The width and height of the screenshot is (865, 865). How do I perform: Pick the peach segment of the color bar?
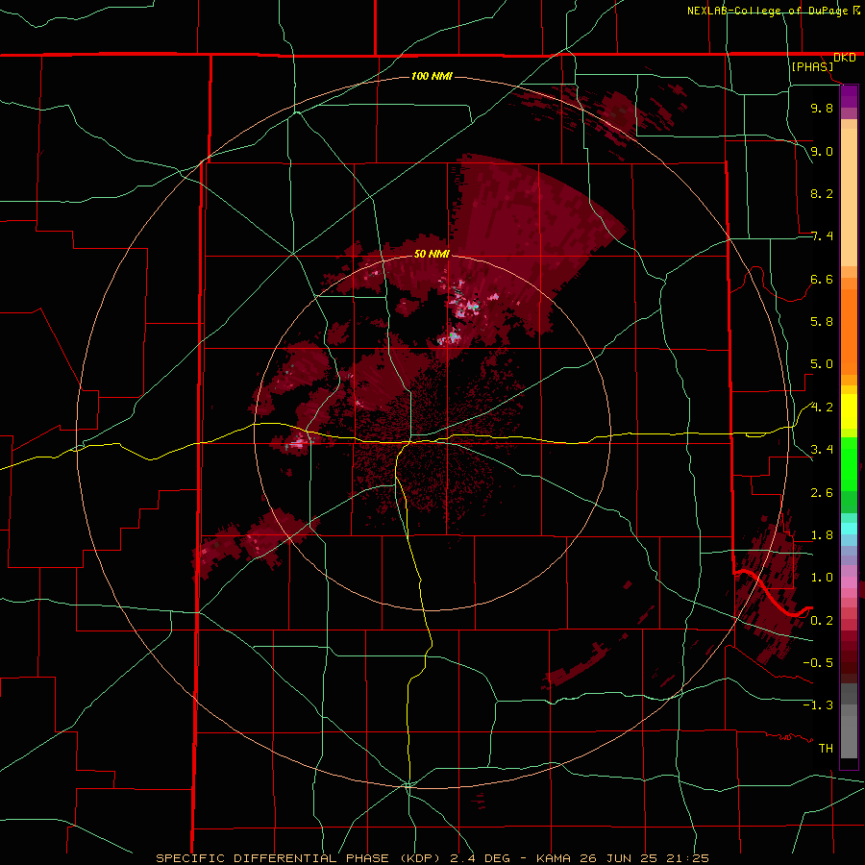point(849,196)
